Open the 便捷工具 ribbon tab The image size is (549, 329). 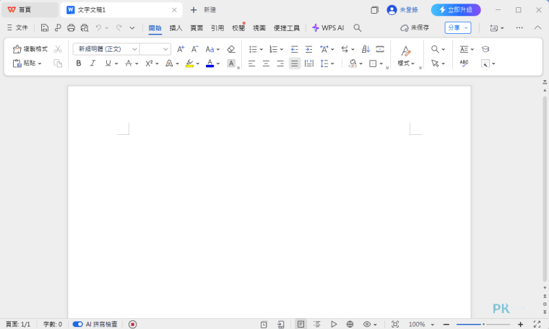point(286,28)
